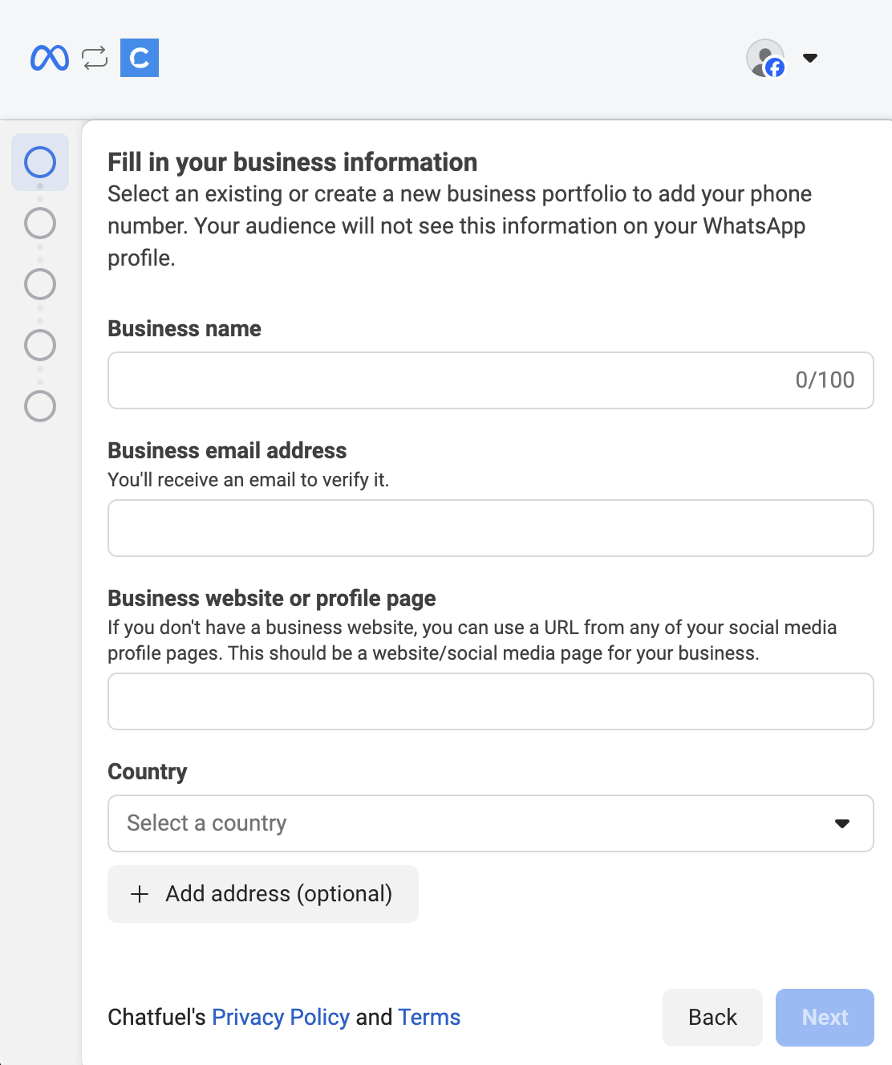The height and width of the screenshot is (1065, 892).
Task: Select the first active step circle
Action: tap(40, 162)
